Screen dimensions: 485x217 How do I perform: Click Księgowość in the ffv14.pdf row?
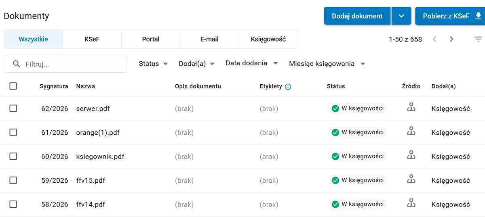tap(451, 204)
